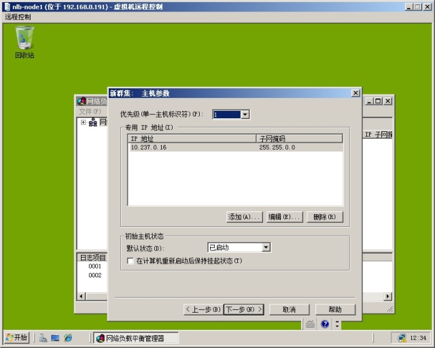Enable 在计算机重新启动后保持挂起状态 checkbox
The width and height of the screenshot is (435, 348).
click(x=131, y=261)
